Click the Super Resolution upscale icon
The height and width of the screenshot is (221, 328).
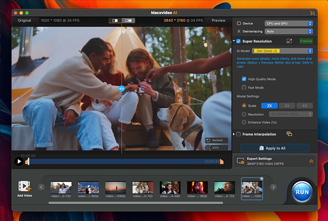[x=289, y=41]
